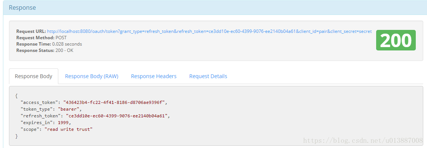This screenshot has width=427, height=148.
Task: Click the "access_token" JSON key
Action: pos(40,102)
